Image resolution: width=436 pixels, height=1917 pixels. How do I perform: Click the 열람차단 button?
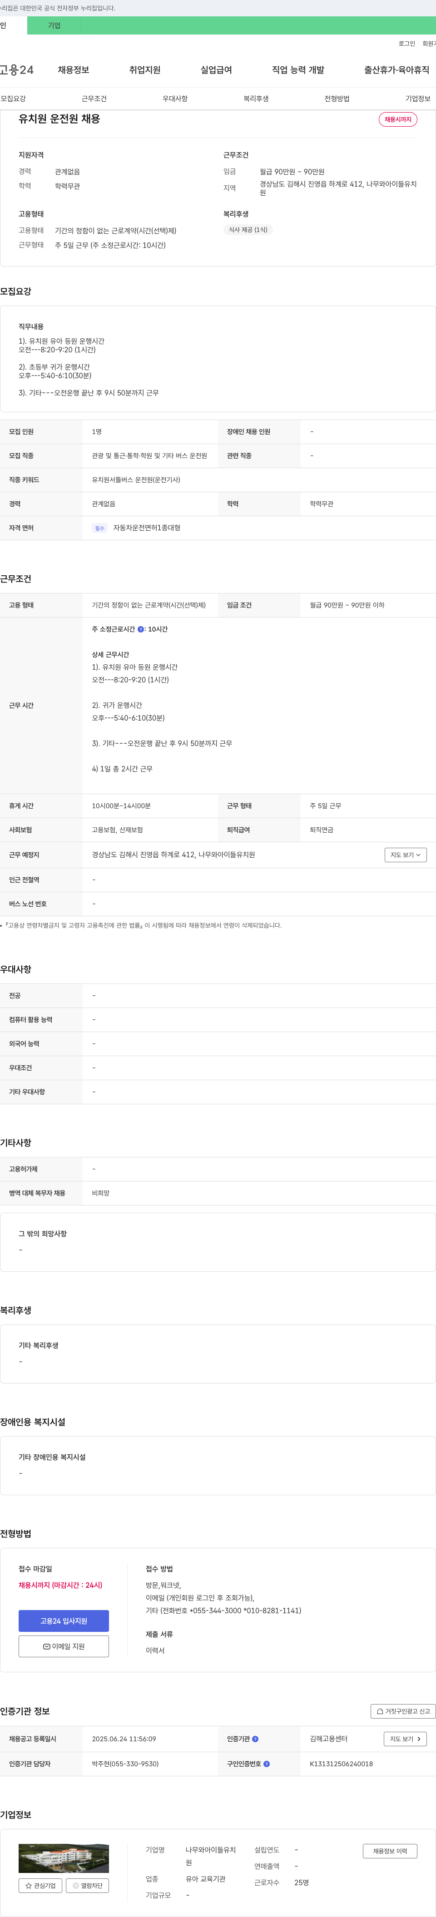click(x=88, y=1885)
